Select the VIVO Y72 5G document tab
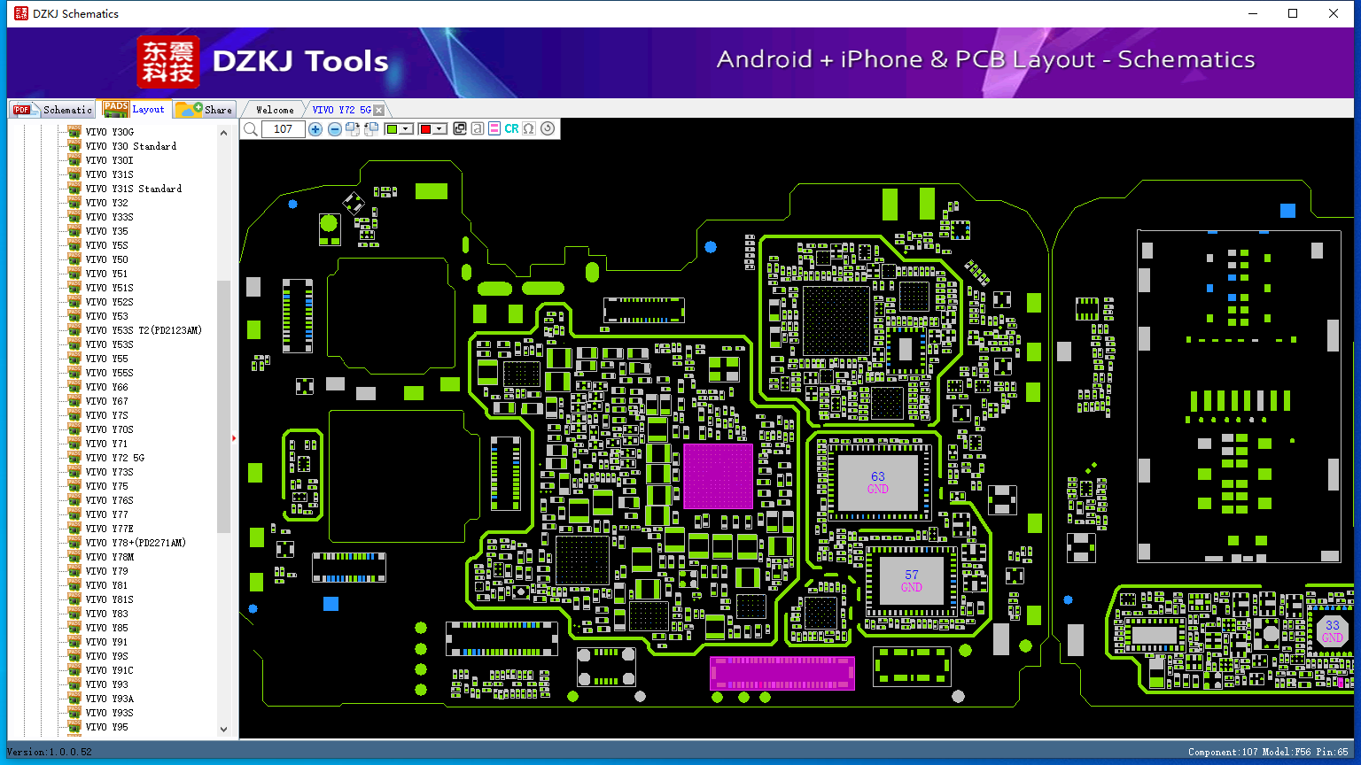This screenshot has height=765, width=1361. (341, 110)
